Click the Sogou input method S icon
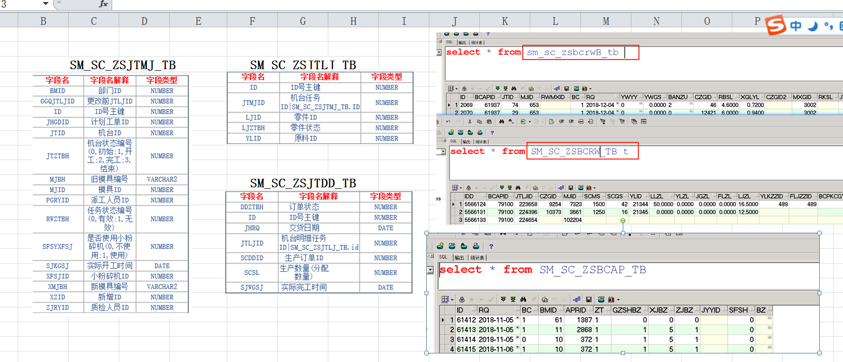 click(776, 25)
